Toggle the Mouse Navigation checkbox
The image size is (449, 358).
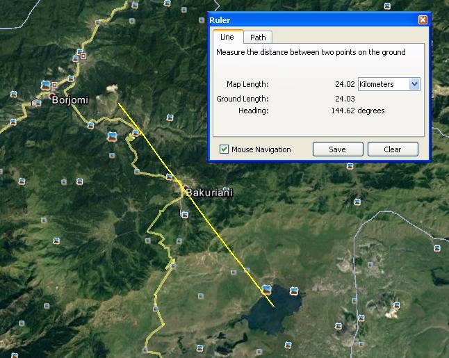tap(224, 149)
